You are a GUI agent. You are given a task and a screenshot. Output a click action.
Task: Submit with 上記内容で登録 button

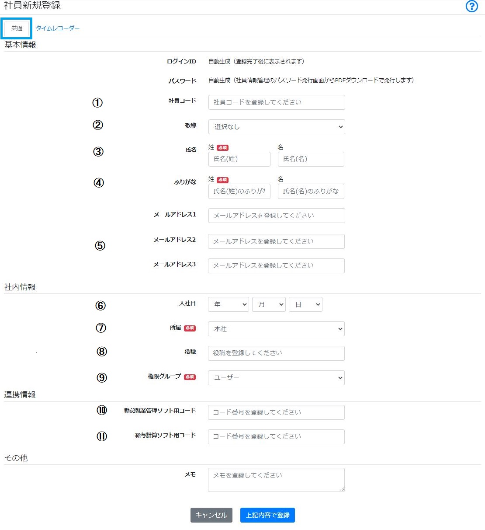pyautogui.click(x=267, y=515)
